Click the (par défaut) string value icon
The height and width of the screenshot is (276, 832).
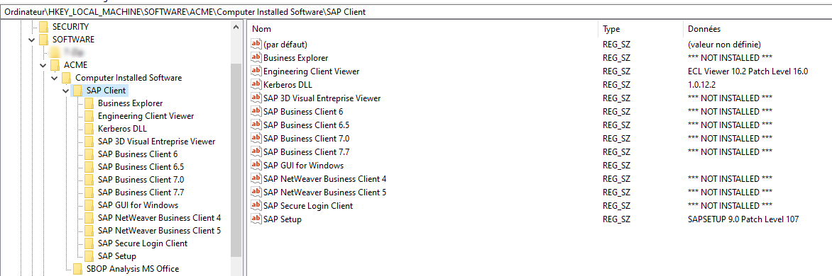coord(256,45)
